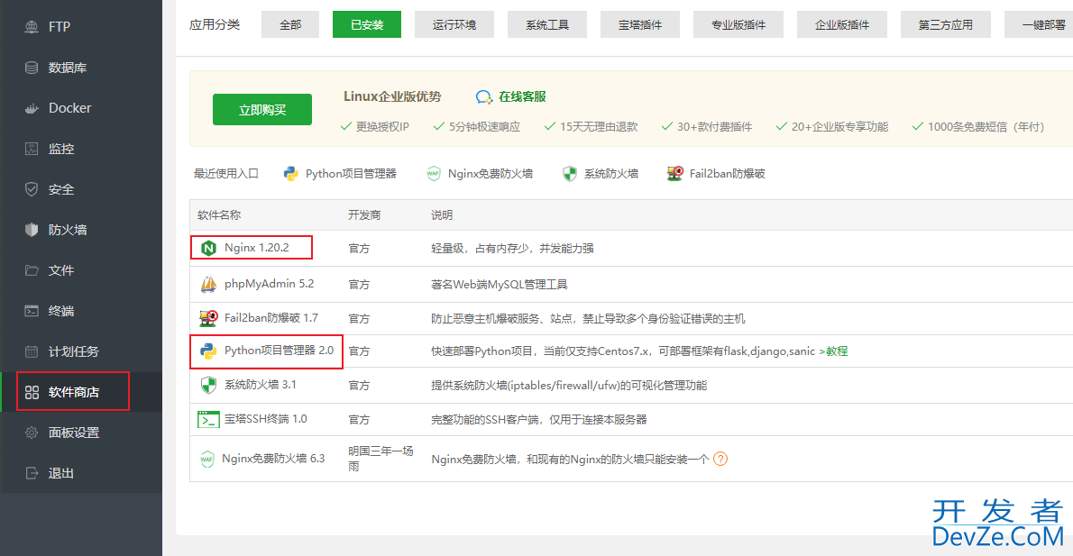Go to 计划任务 in sidebar menu
This screenshot has height=556, width=1073.
coord(73,351)
